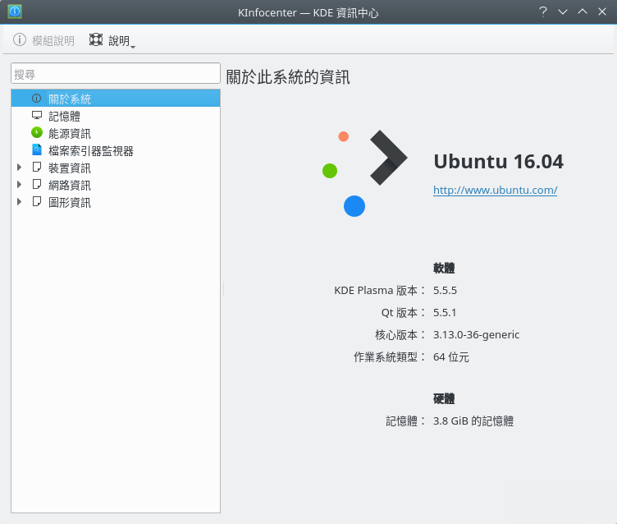Maximize the KInfocenter window
This screenshot has width=617, height=524.
click(583, 11)
